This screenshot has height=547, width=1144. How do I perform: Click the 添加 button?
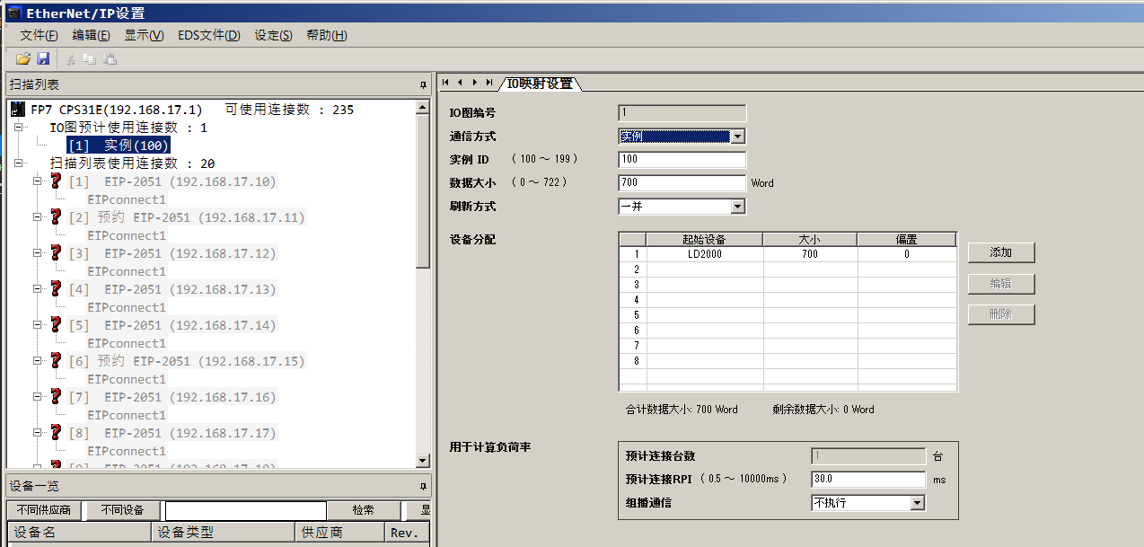click(1000, 252)
